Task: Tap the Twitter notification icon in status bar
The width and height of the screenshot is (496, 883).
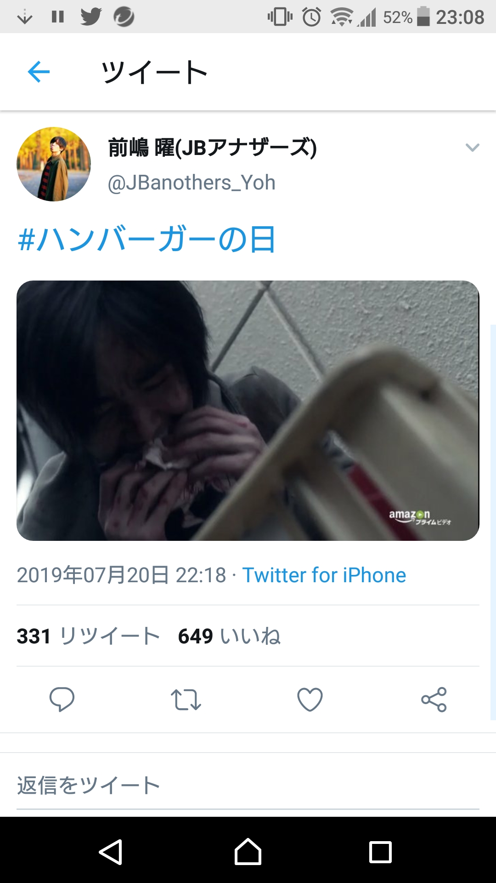Action: coord(91,17)
